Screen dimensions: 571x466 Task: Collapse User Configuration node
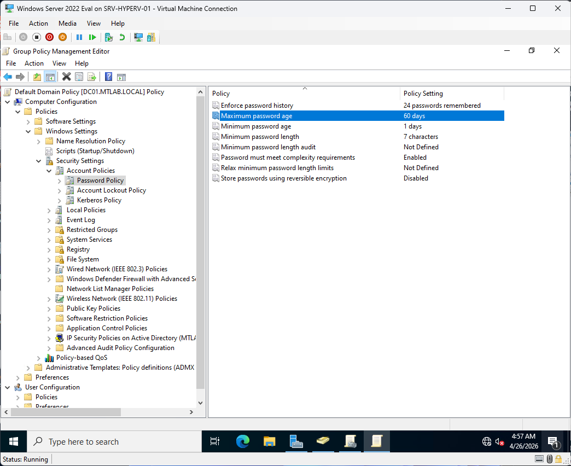pos(8,387)
